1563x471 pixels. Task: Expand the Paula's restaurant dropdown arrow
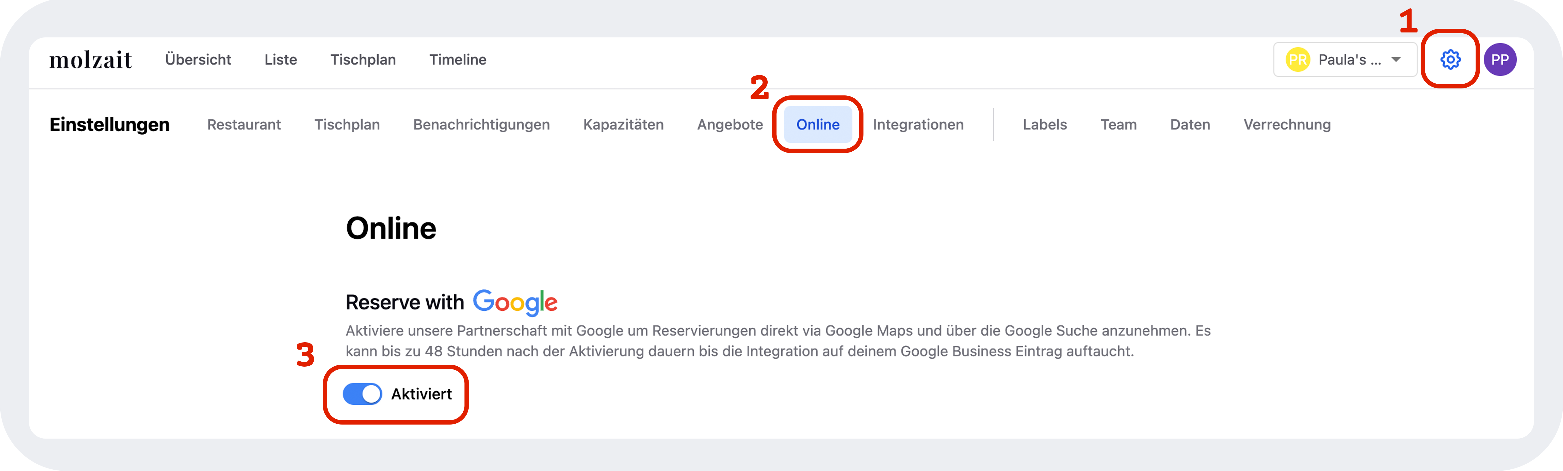click(1396, 59)
